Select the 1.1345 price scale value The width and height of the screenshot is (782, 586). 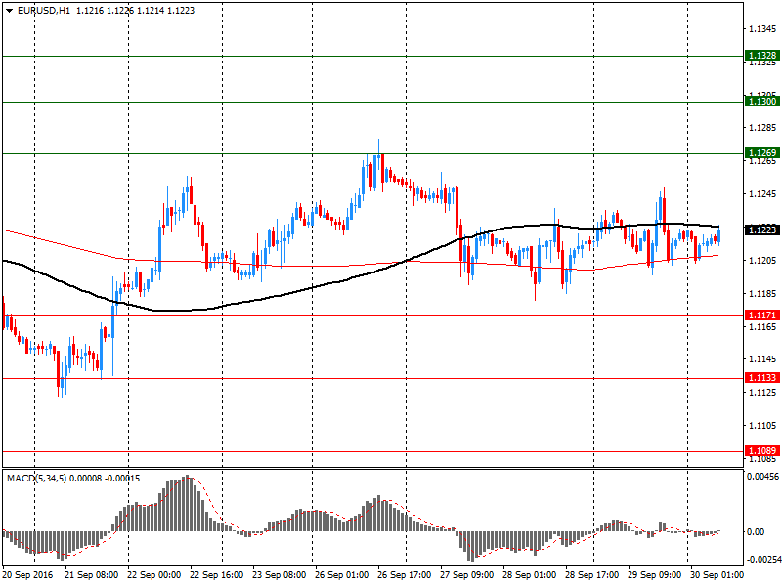tap(762, 29)
